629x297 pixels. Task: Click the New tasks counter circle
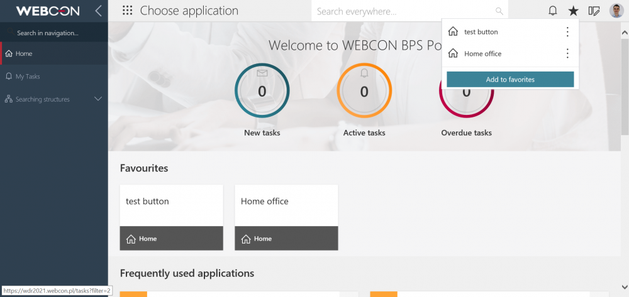pos(262,91)
